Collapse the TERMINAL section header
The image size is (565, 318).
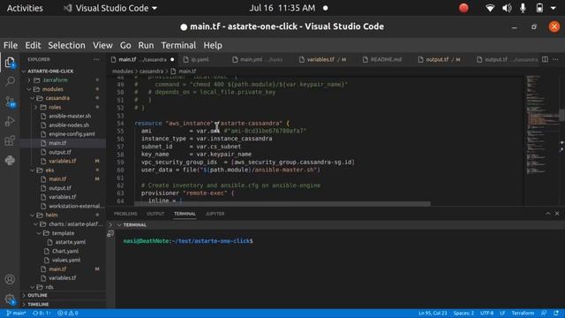pos(132,225)
